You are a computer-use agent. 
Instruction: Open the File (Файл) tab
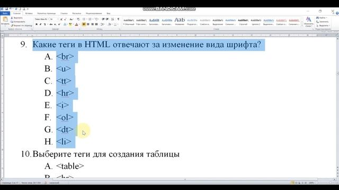[5, 13]
